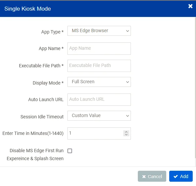
Task: Expand the Display Mode dropdown
Action: 99,82
